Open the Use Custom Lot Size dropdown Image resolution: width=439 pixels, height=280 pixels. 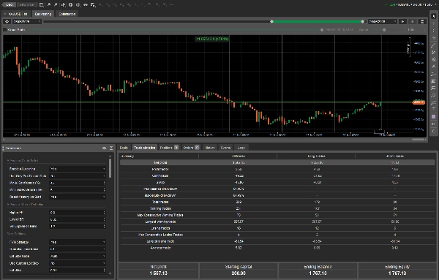point(78,263)
